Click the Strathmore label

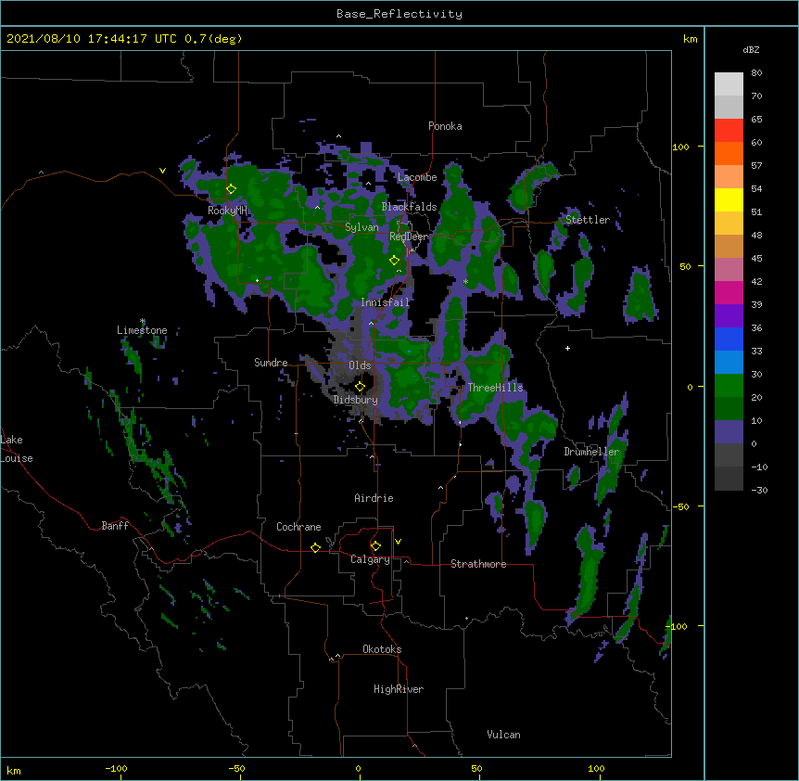478,564
